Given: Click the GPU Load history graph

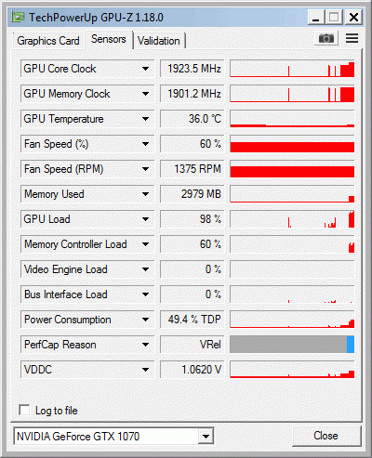Looking at the screenshot, I should (x=292, y=219).
